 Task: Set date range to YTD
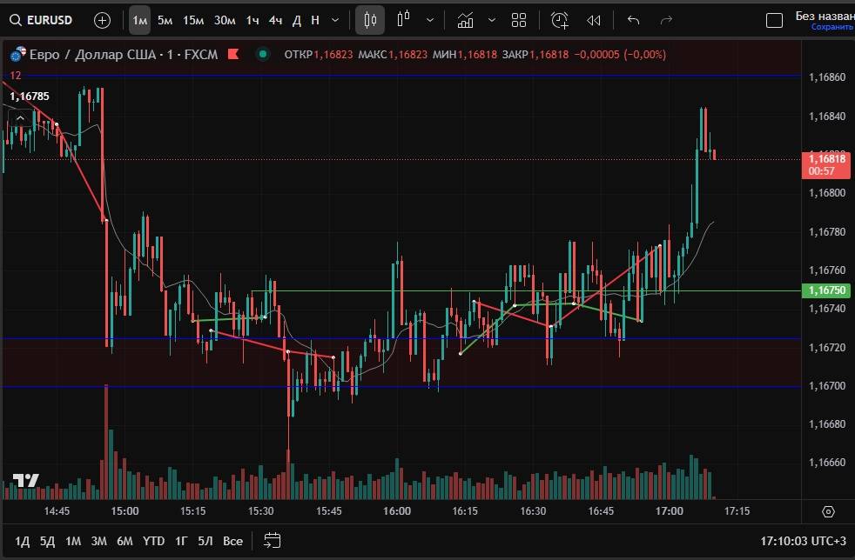(x=153, y=541)
